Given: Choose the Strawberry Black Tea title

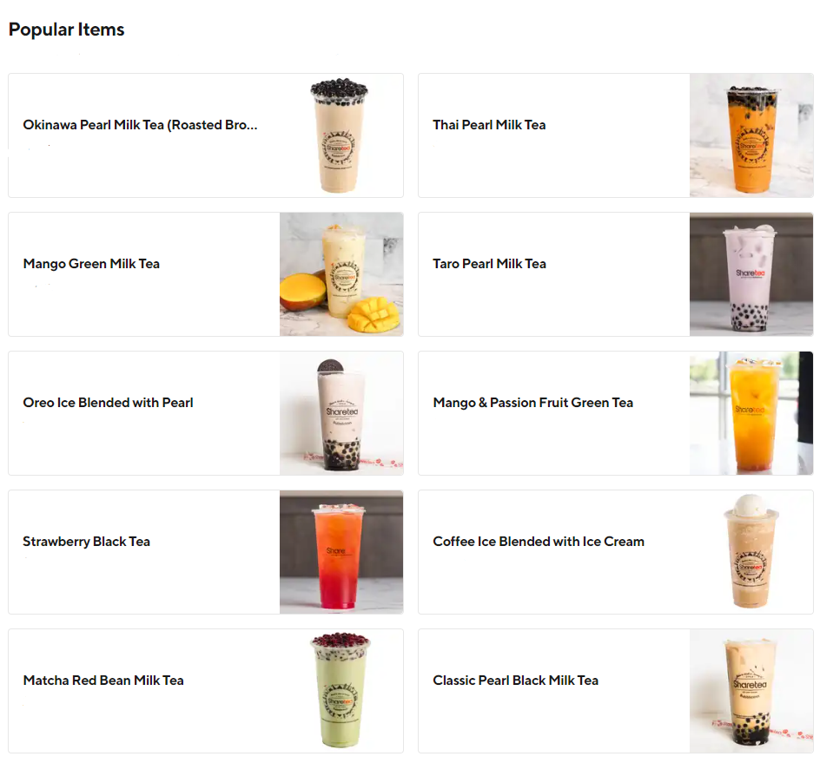Looking at the screenshot, I should (87, 542).
